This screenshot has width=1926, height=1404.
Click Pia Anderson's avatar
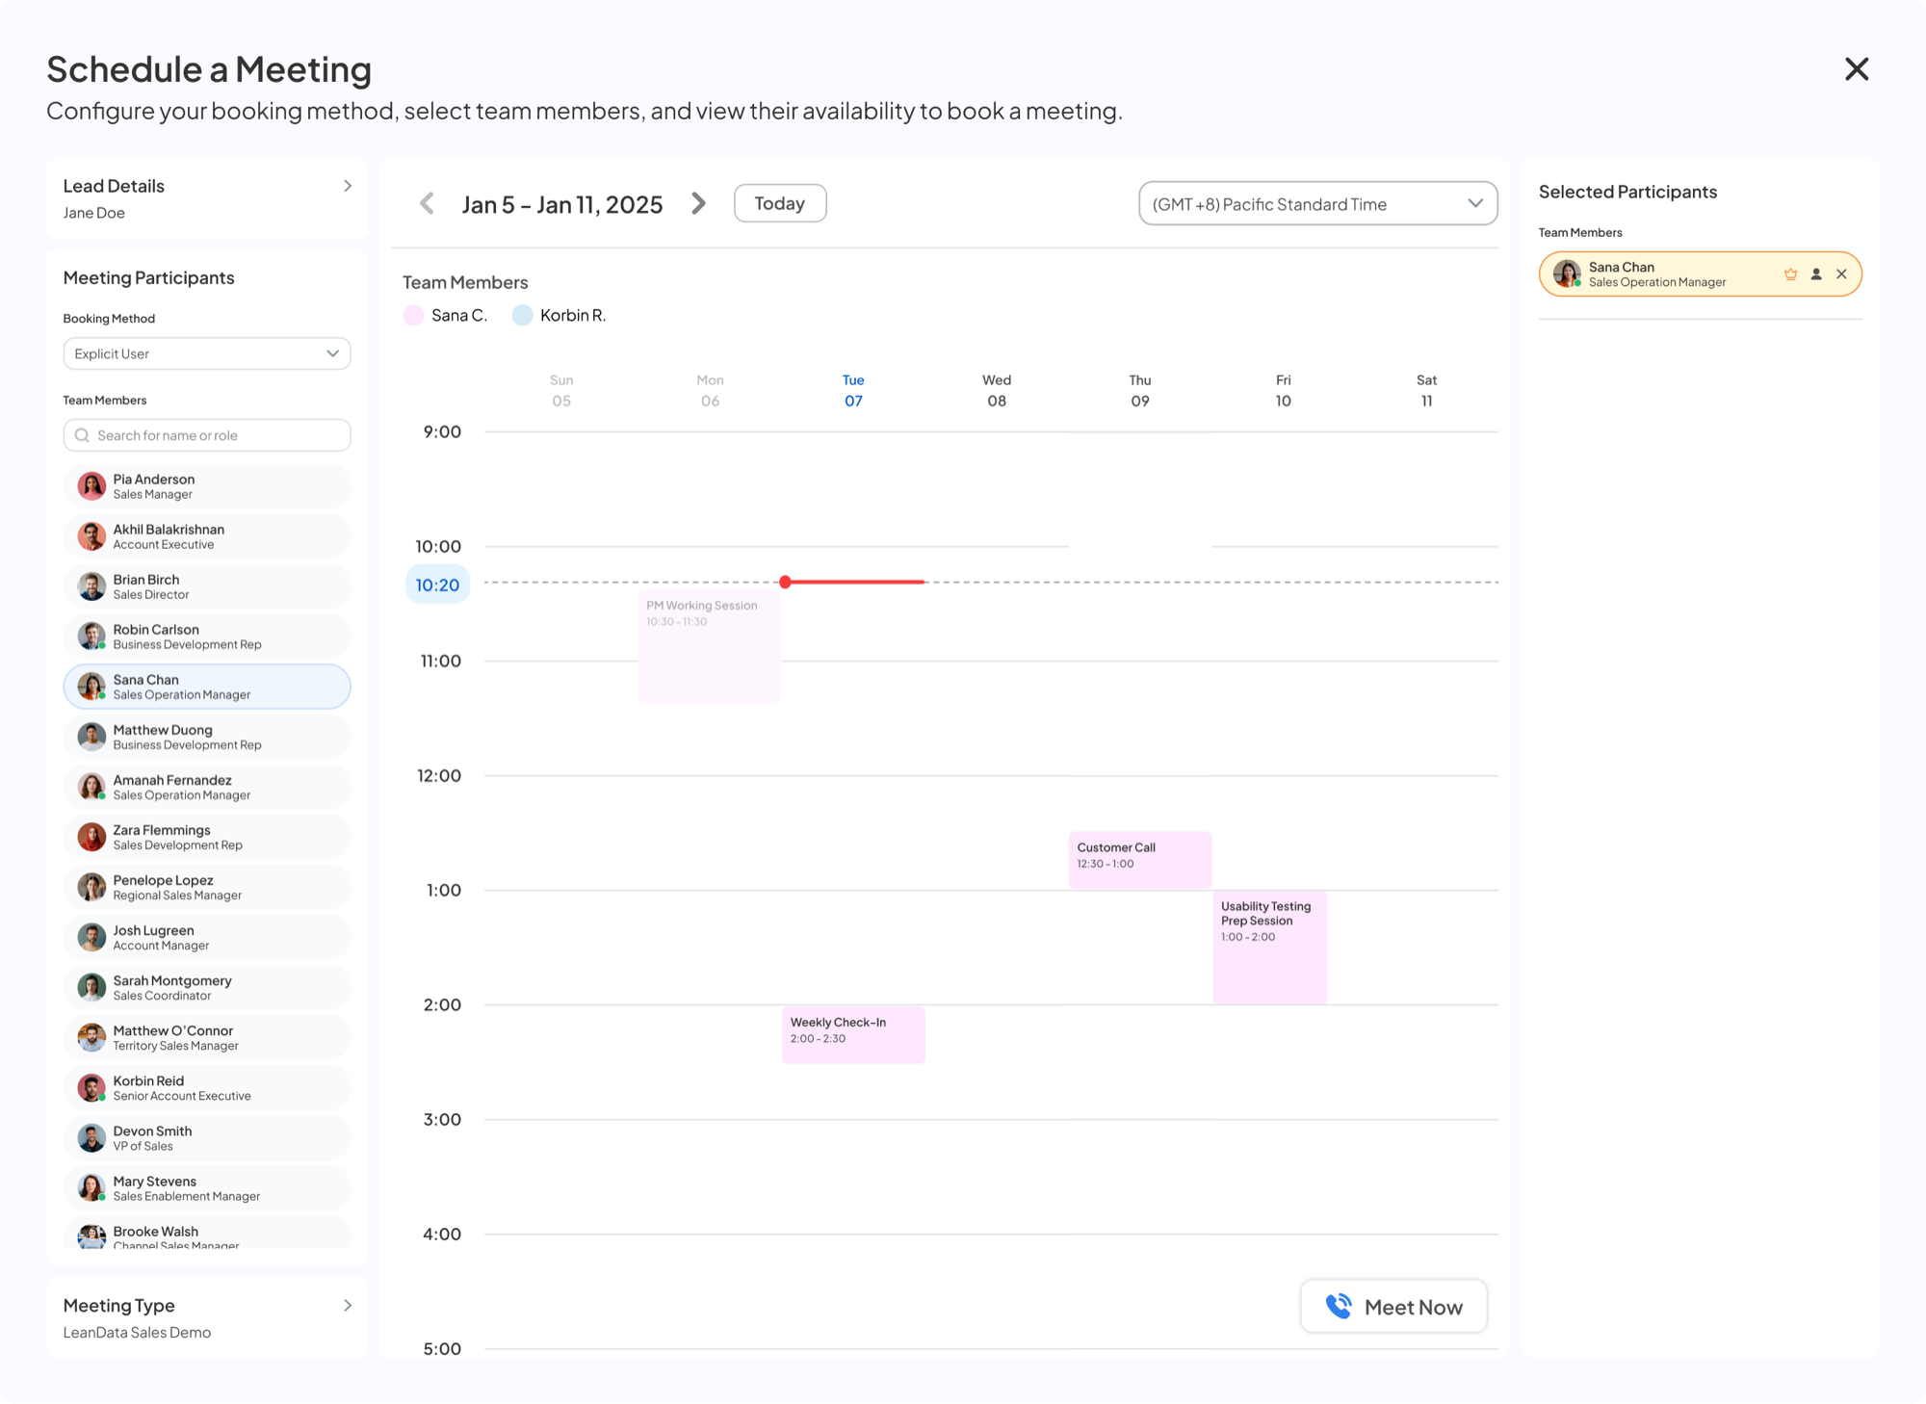click(91, 486)
